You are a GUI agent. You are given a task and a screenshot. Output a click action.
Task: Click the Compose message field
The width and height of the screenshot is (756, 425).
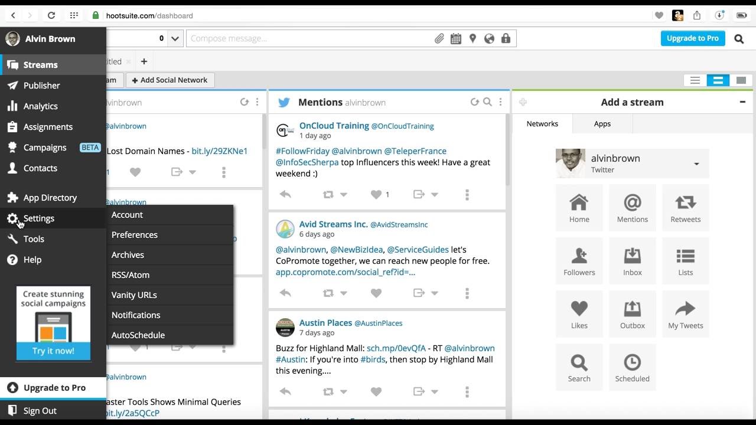(310, 38)
